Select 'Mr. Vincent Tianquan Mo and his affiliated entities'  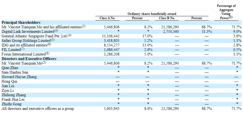coord(41,27)
